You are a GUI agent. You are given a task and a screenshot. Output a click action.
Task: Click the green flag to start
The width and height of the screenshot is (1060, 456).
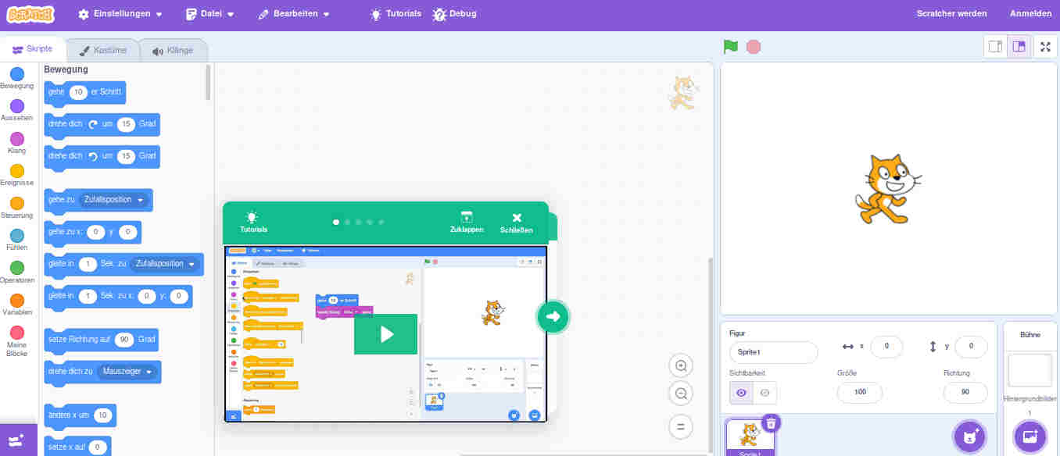tap(731, 47)
